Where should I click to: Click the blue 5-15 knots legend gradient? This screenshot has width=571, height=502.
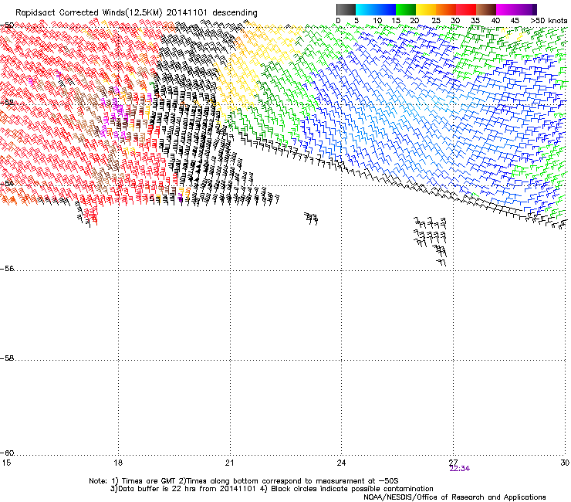[x=376, y=9]
